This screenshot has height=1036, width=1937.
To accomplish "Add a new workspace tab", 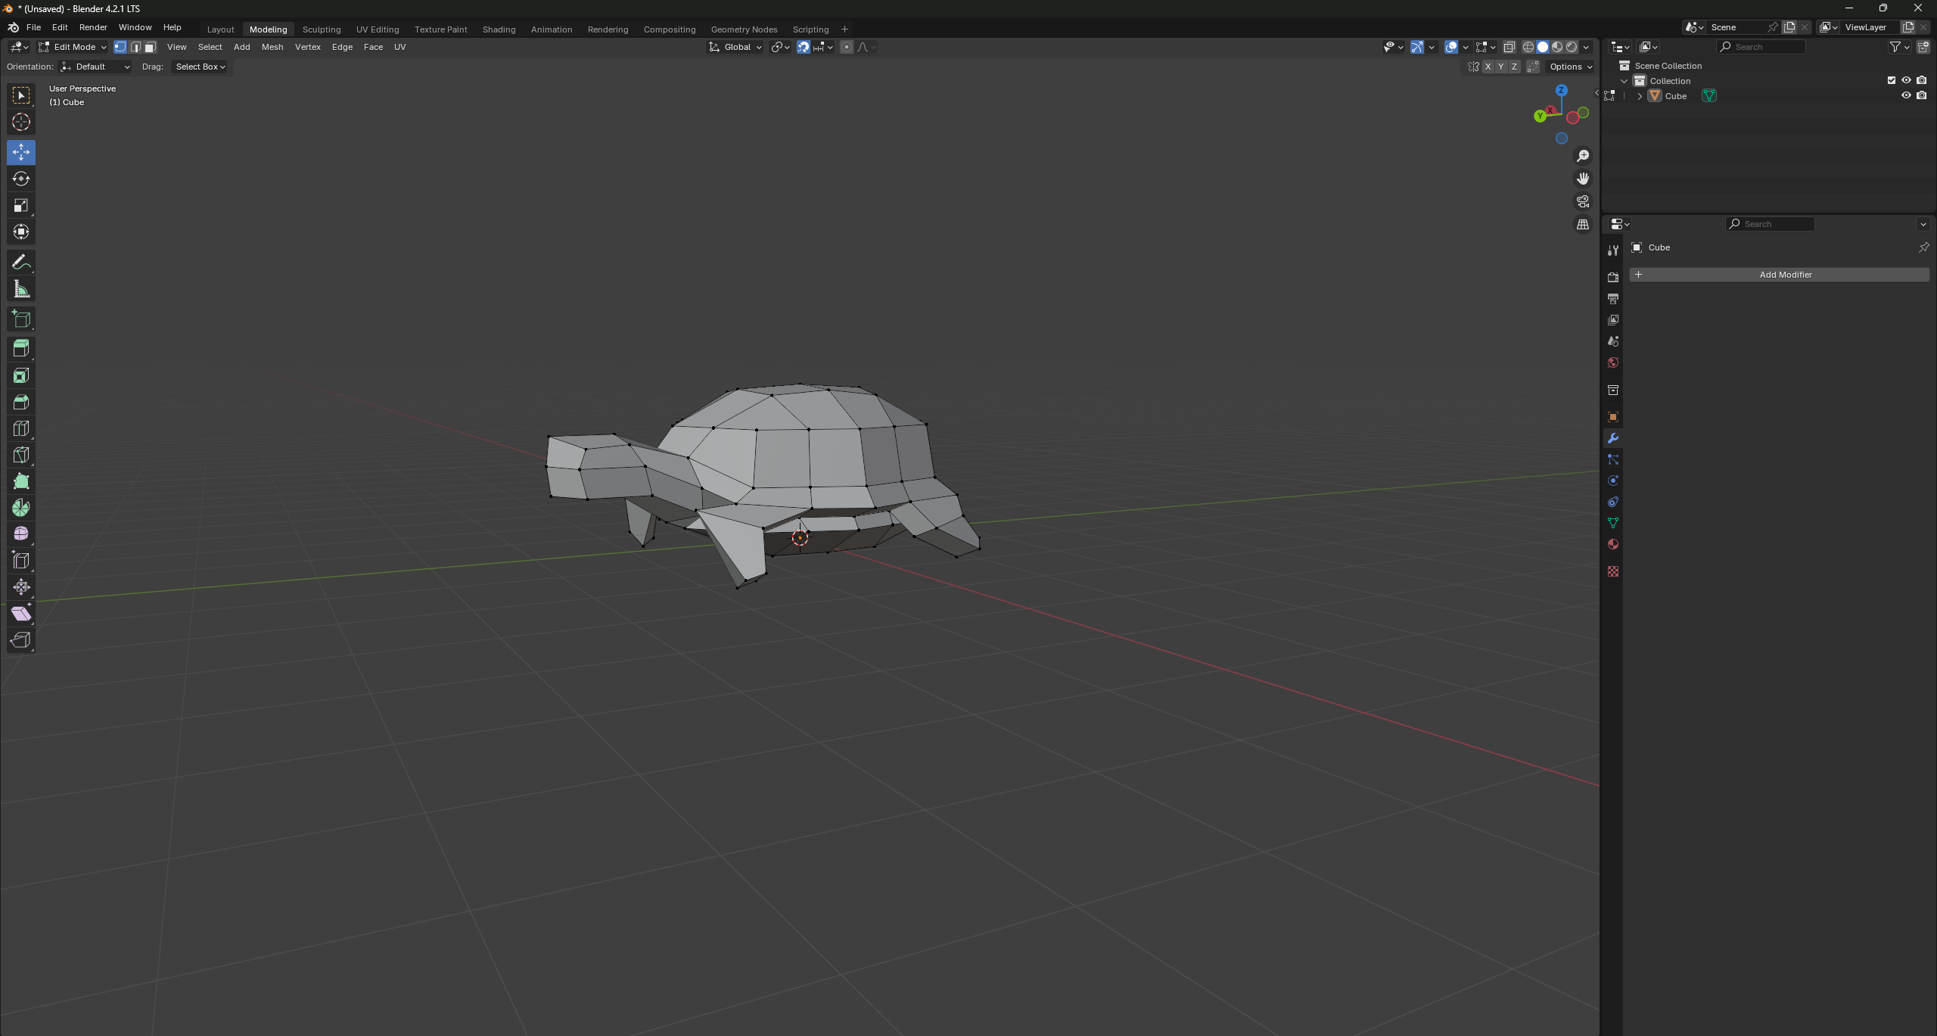I will (x=845, y=30).
